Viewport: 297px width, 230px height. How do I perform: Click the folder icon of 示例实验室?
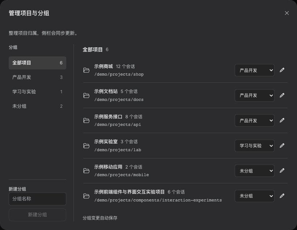[x=86, y=146]
